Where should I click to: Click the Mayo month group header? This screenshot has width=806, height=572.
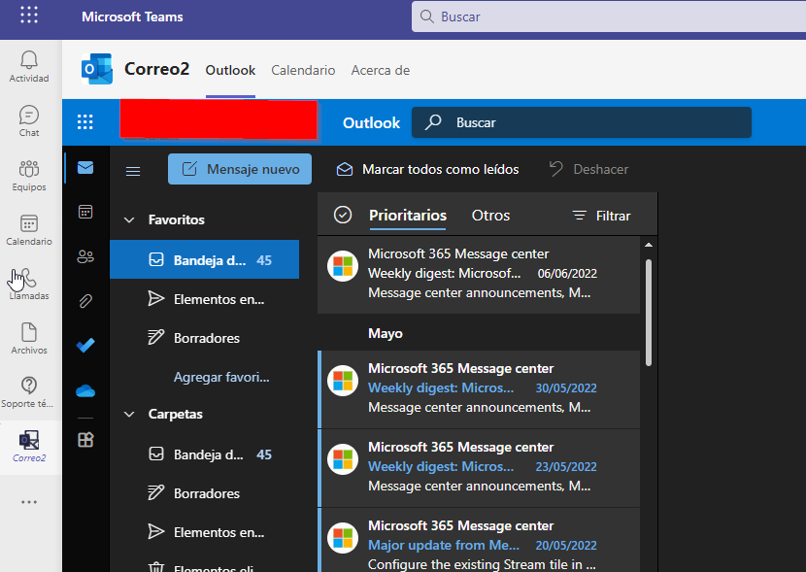[x=386, y=333]
